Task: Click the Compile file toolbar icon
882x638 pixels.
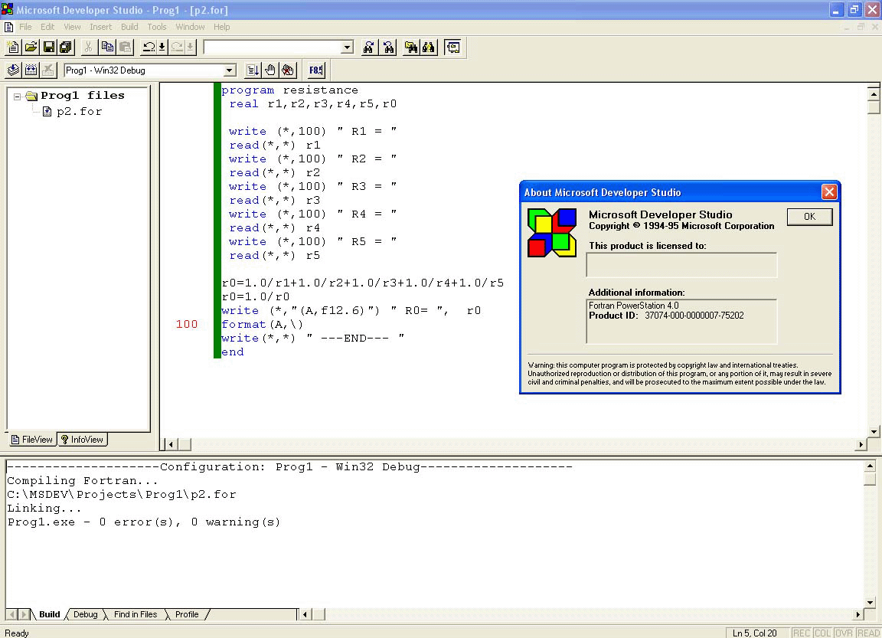Action: [x=13, y=70]
